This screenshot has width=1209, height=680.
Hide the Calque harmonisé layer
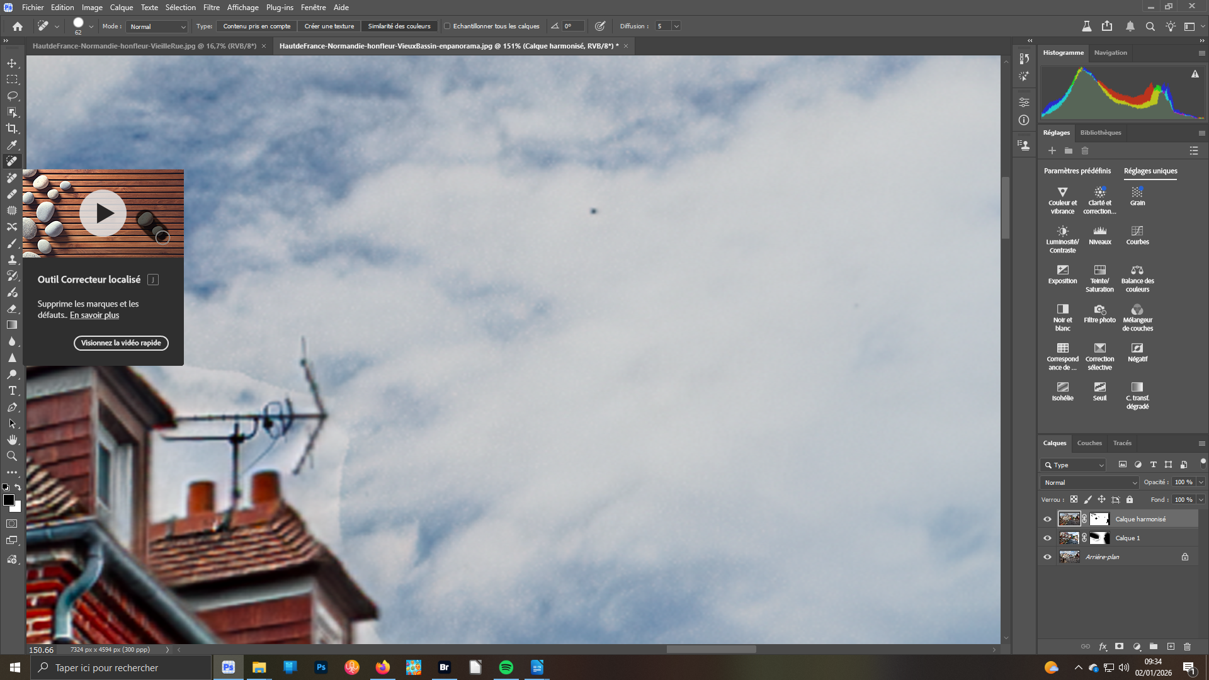[1047, 519]
